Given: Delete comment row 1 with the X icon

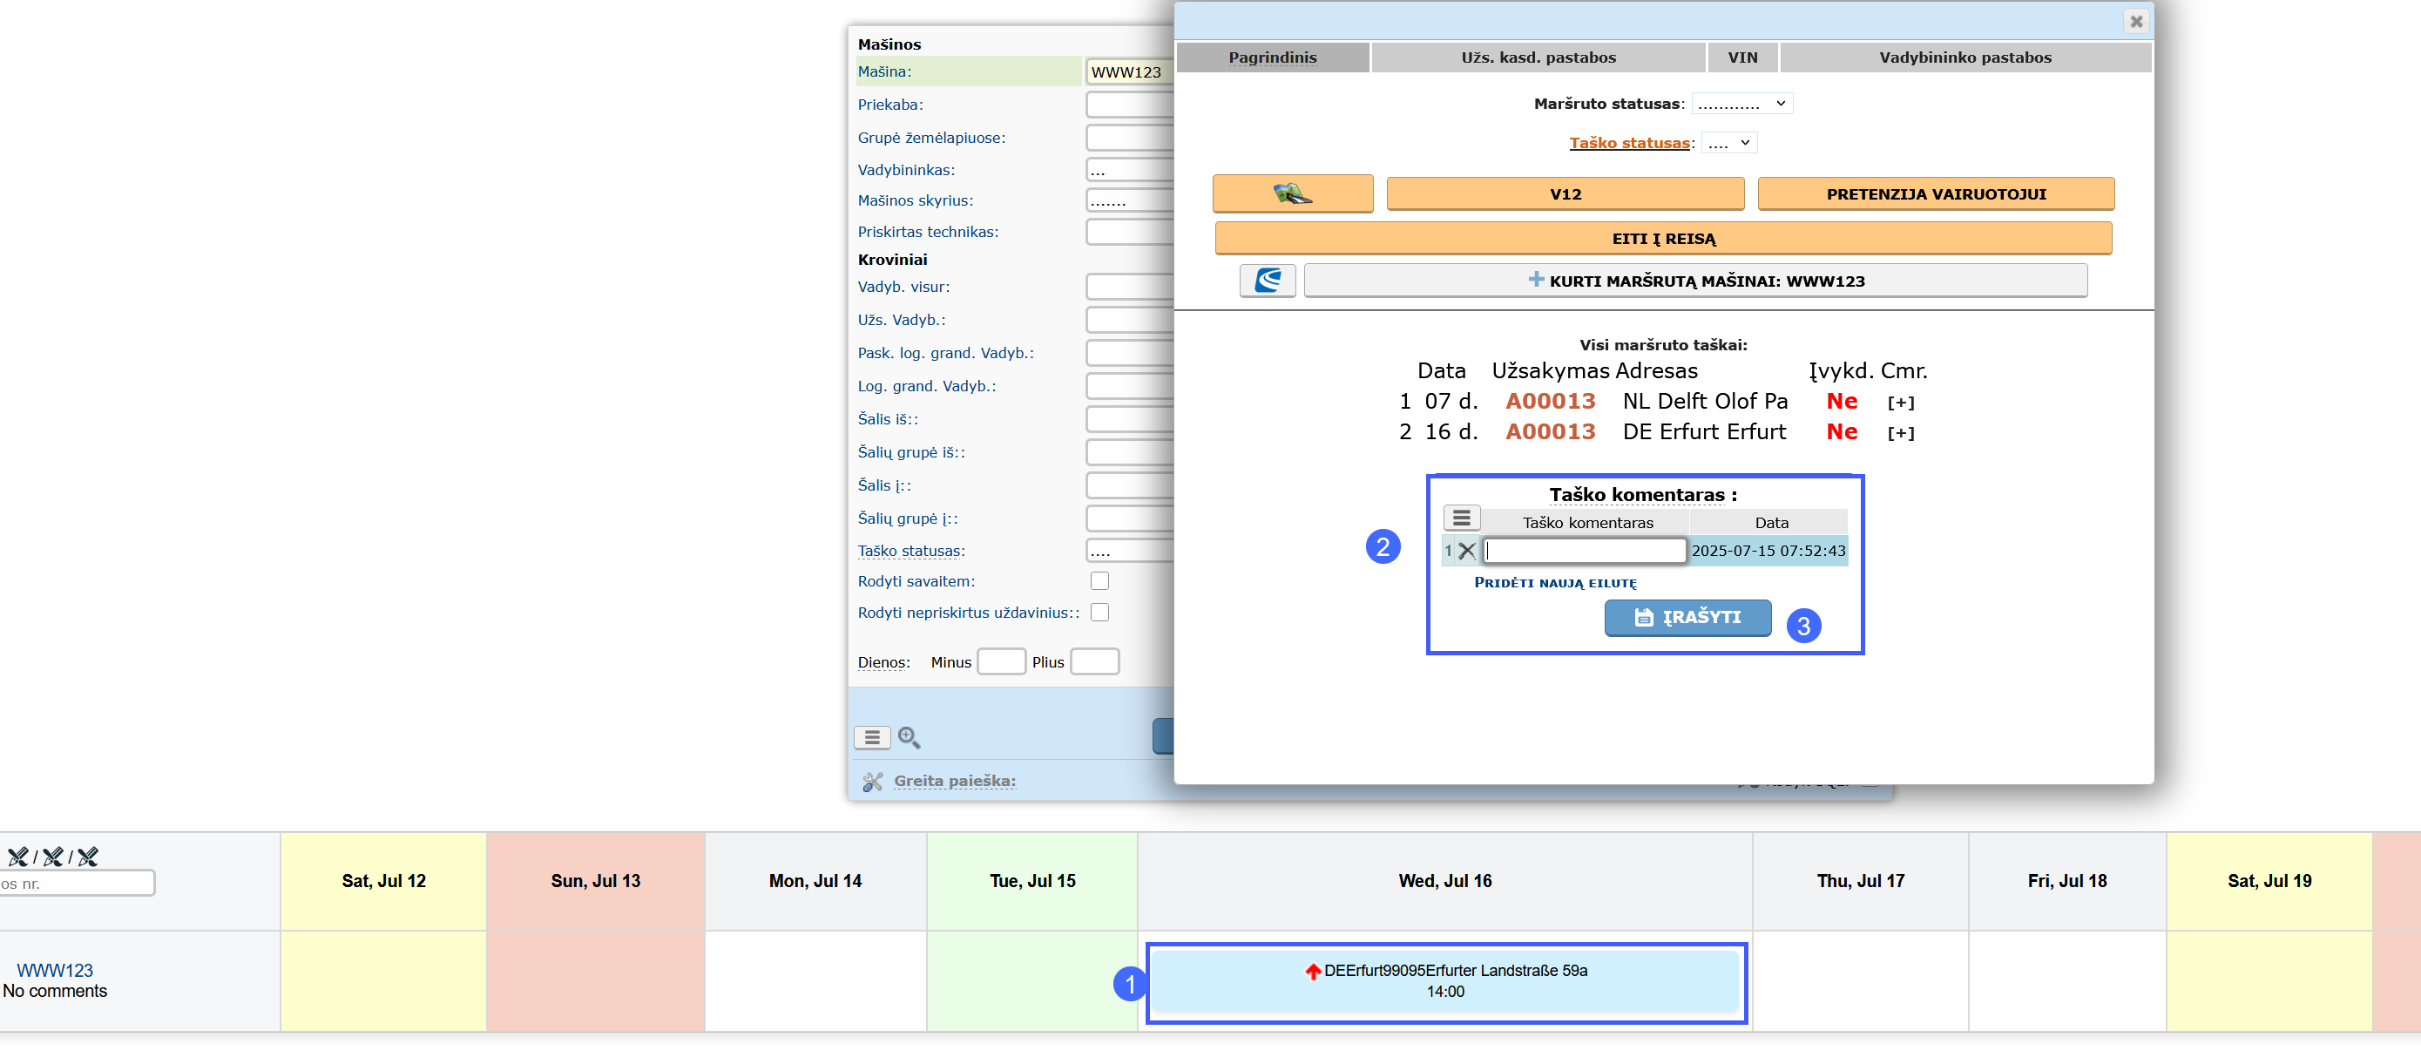Looking at the screenshot, I should (1467, 551).
